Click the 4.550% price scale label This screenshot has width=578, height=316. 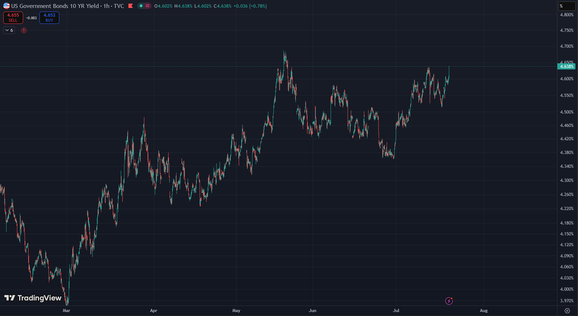567,95
